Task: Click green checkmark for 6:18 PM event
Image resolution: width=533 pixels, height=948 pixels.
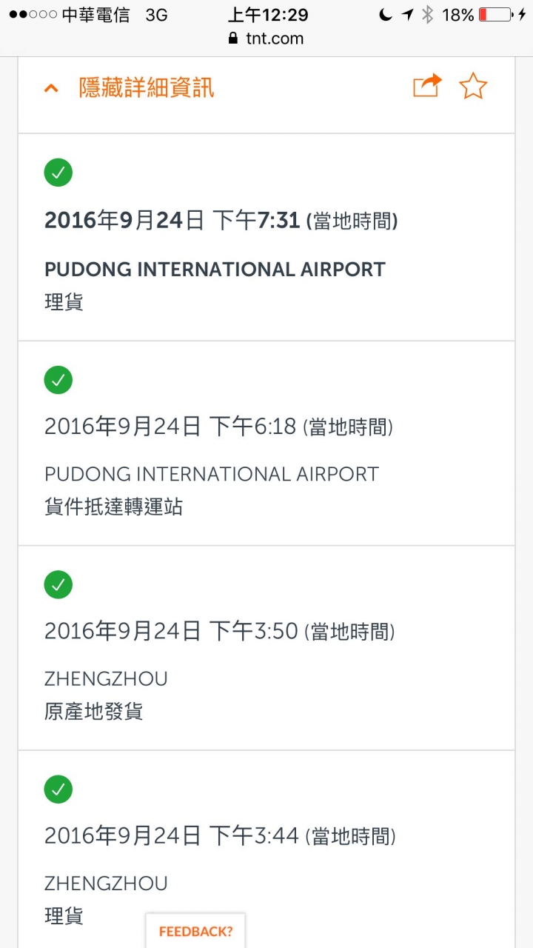Action: [x=58, y=380]
